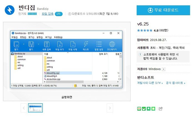
Task: Click the file list scroll-left arrow
Action: point(45,82)
